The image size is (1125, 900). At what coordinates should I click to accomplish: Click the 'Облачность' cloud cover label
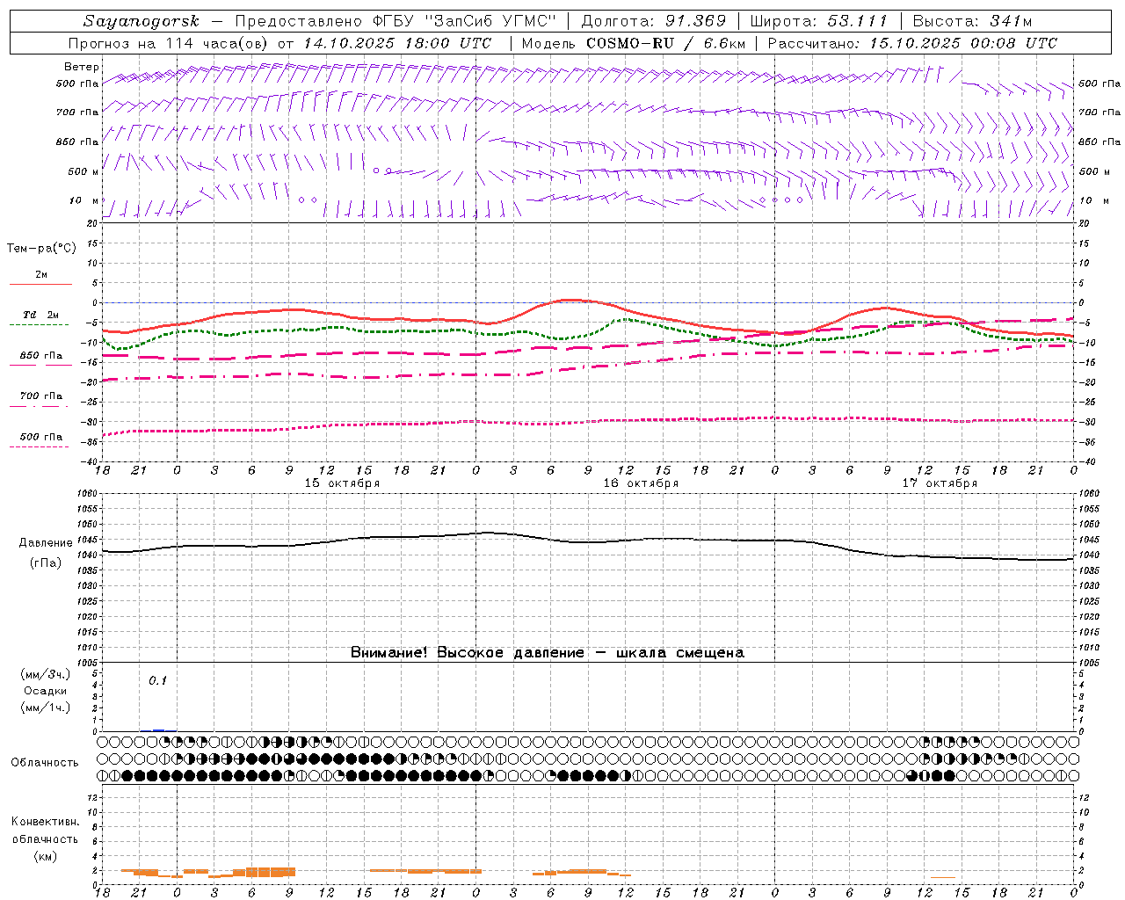point(45,763)
